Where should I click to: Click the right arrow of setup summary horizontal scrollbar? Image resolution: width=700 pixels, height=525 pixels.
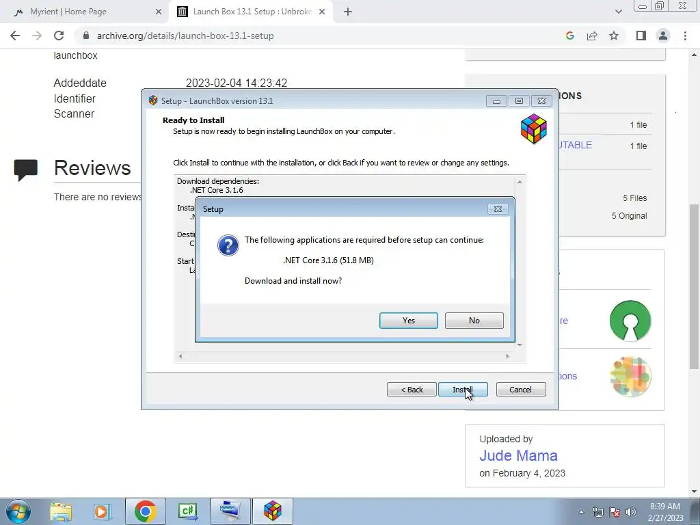[x=508, y=356]
